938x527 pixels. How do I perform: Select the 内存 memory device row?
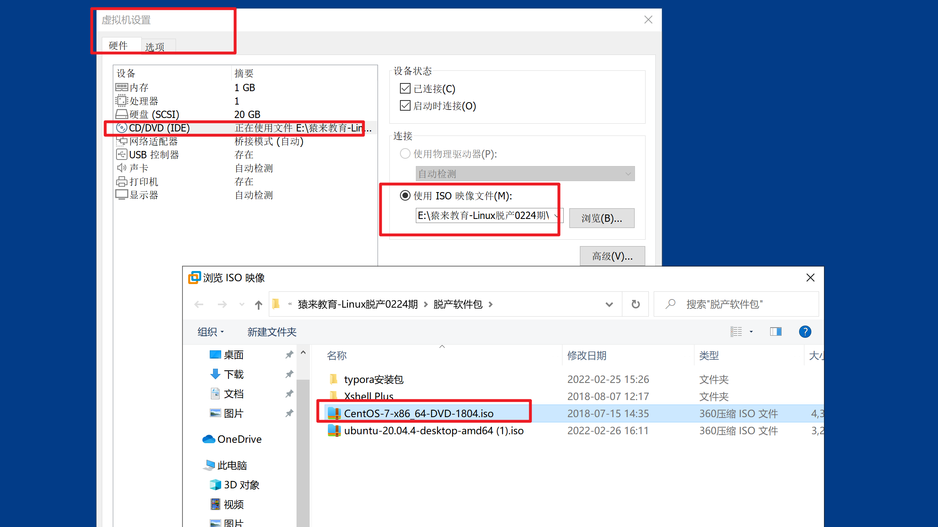[x=245, y=87]
